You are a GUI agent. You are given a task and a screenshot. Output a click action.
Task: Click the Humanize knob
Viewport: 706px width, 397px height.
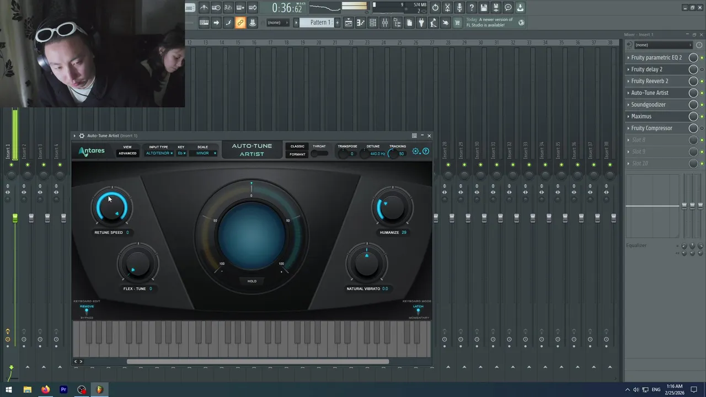(x=393, y=208)
